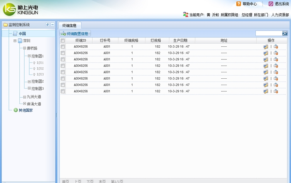Screen dimensions: 291x183
Task: Click the purple 退出系统 logout icon
Action: (271, 4)
